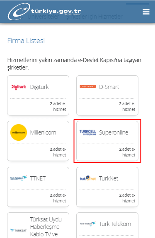Open the Digiturk company link
The image size is (155, 238).
click(x=39, y=87)
